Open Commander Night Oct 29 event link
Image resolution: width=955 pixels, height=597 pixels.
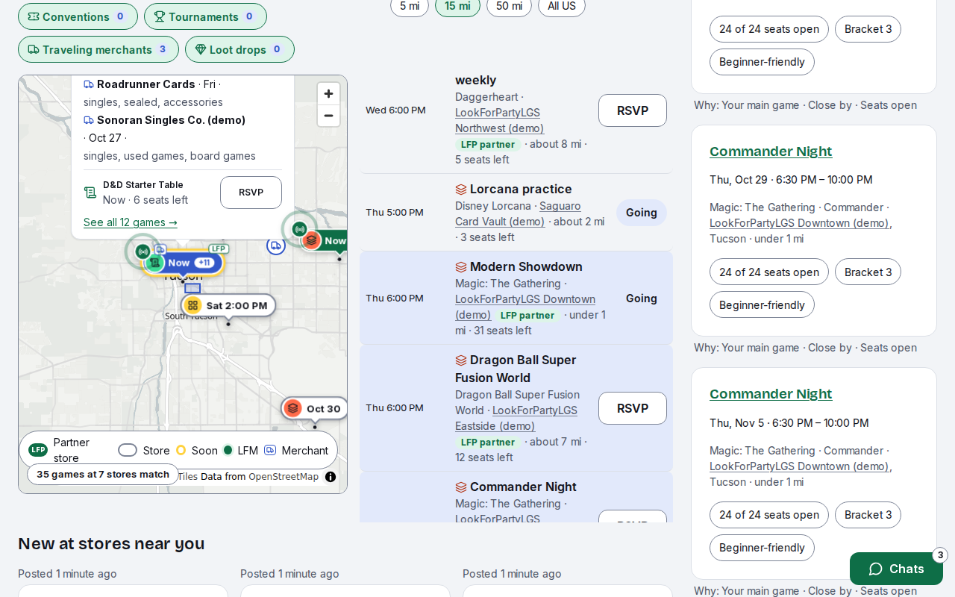(771, 151)
